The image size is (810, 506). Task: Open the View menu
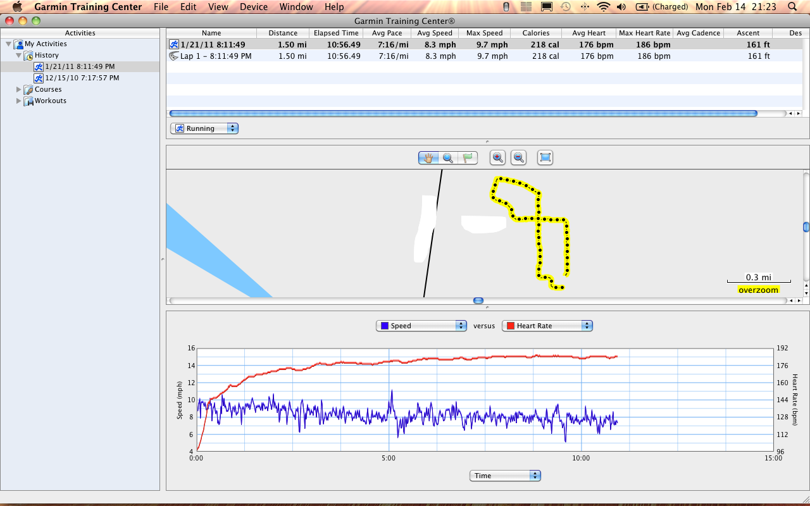[218, 7]
